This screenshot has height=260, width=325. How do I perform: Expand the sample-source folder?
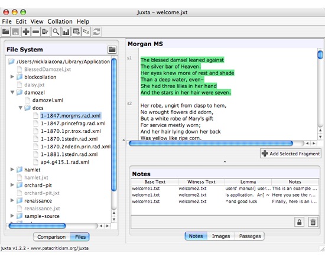[12, 216]
